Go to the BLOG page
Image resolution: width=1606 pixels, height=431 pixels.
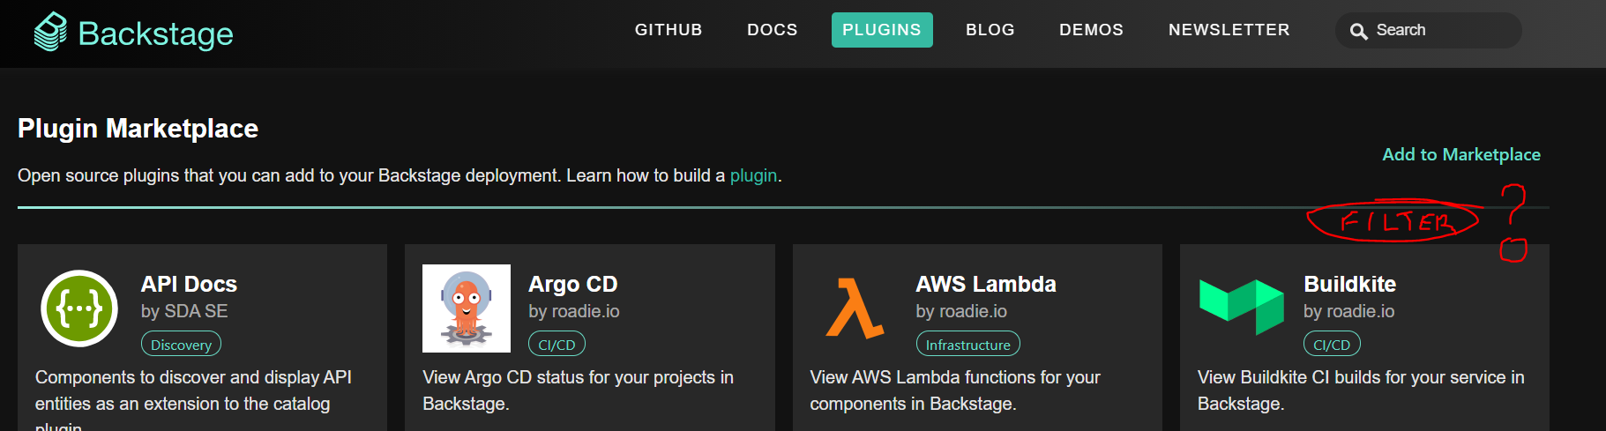pos(990,30)
